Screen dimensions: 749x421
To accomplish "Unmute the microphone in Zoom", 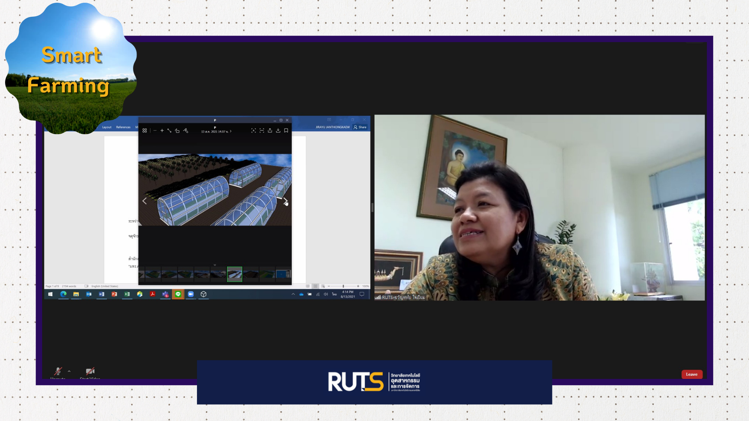I will pyautogui.click(x=58, y=371).
